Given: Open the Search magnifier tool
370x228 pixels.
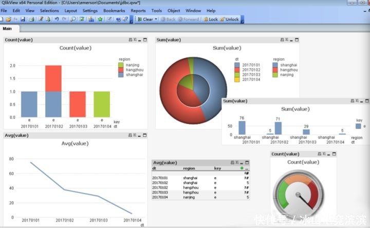Looking at the screenshot, I should point(73,19).
